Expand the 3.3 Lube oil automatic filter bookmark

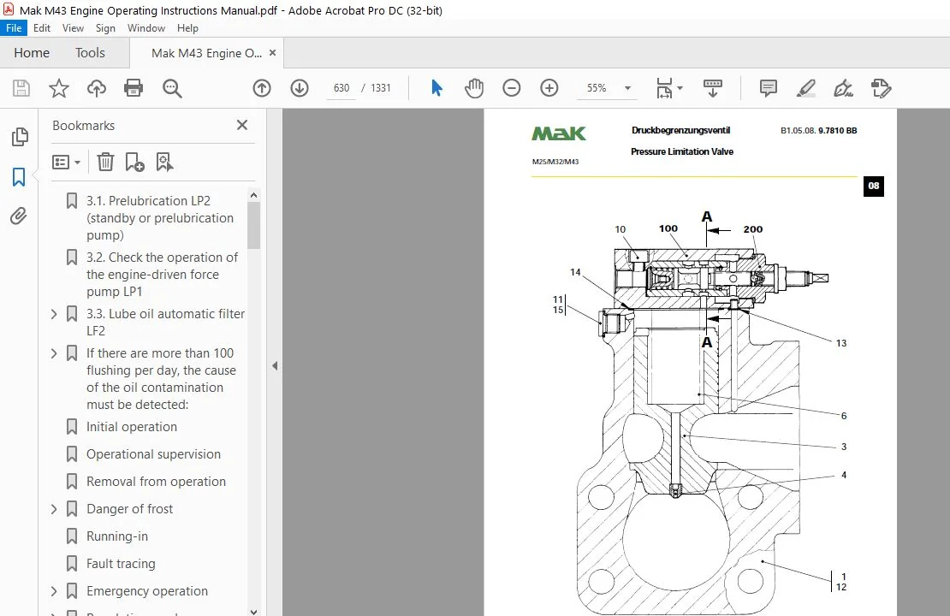54,314
